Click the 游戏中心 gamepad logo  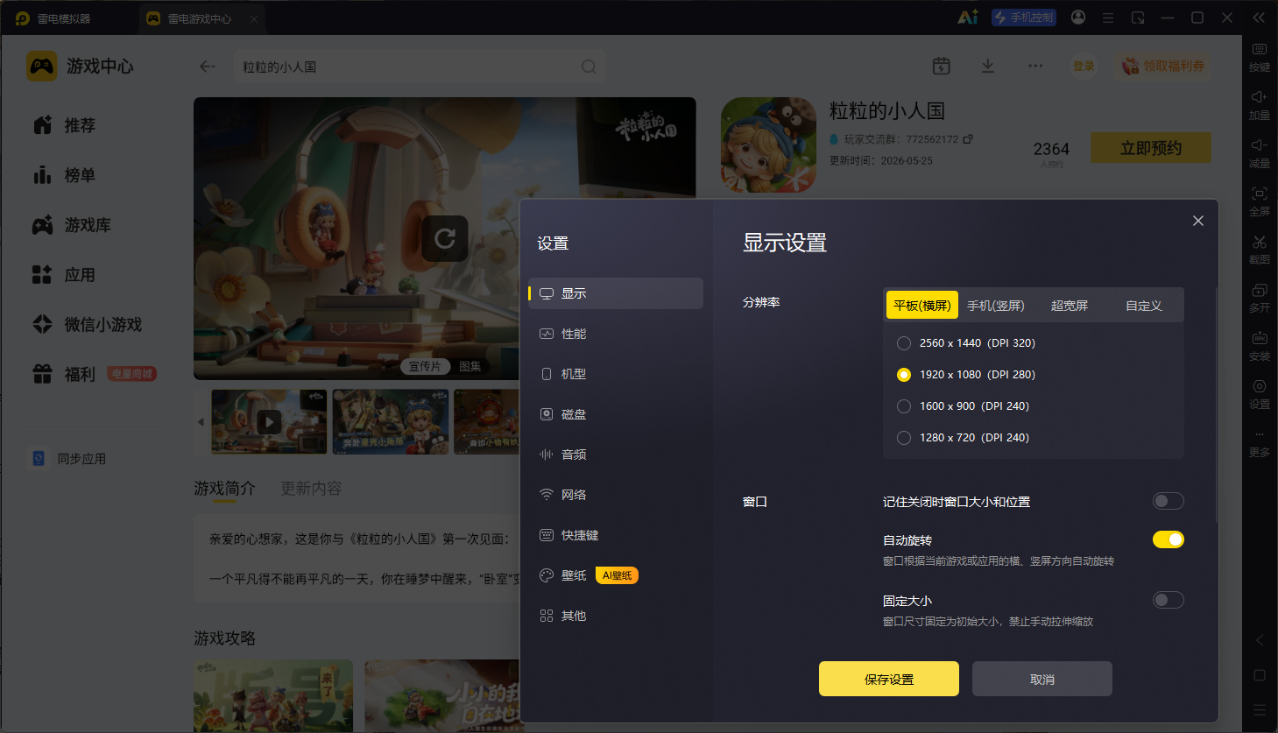pyautogui.click(x=42, y=67)
